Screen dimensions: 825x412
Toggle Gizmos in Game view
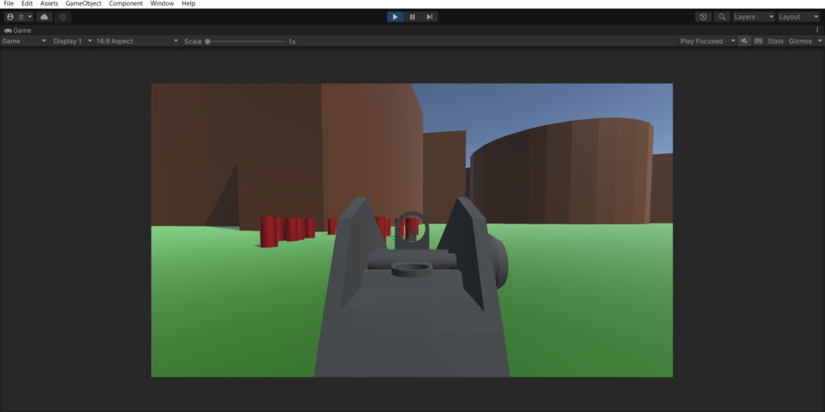click(x=800, y=41)
